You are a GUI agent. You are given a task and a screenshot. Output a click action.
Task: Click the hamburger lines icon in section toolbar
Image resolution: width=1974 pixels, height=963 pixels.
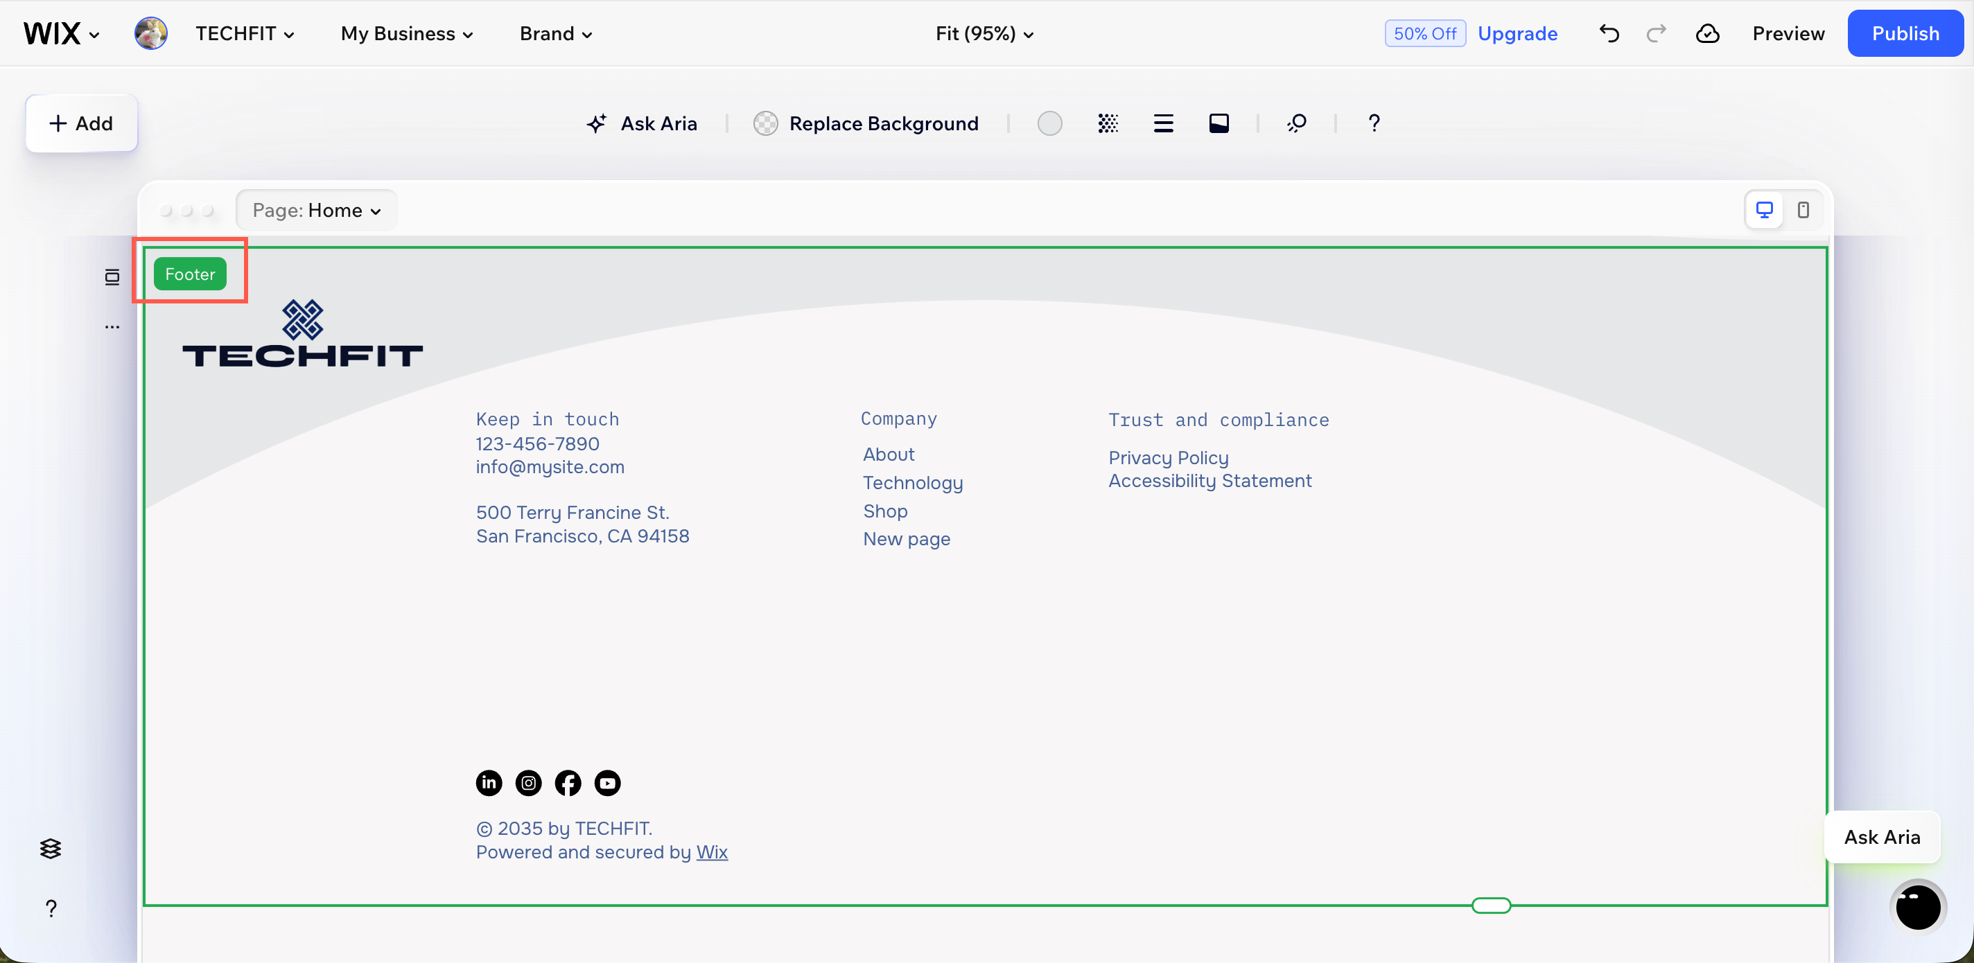tap(1163, 123)
